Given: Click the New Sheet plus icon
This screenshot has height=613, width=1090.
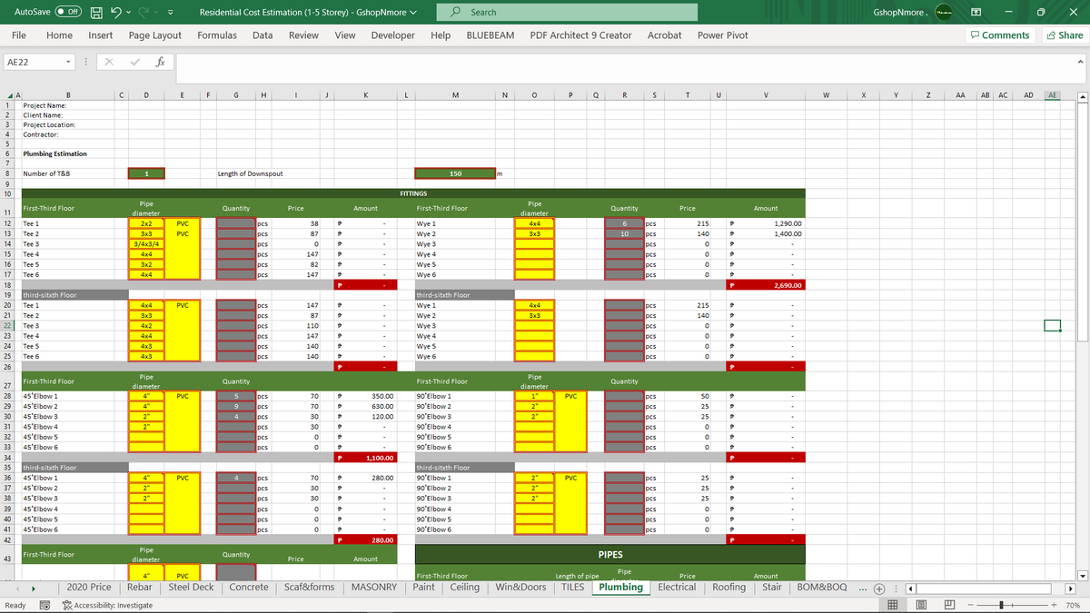Looking at the screenshot, I should (877, 588).
